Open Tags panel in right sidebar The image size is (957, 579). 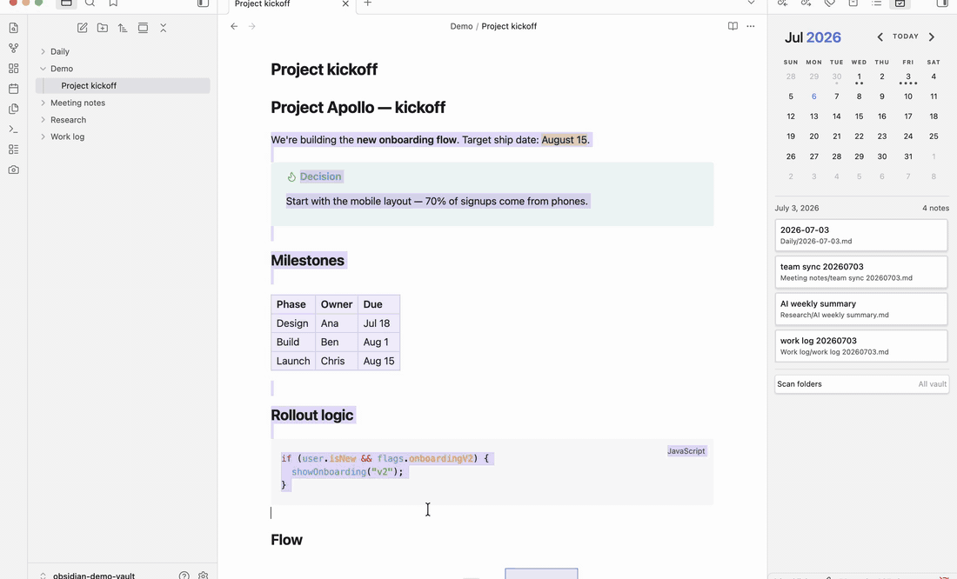point(829,3)
